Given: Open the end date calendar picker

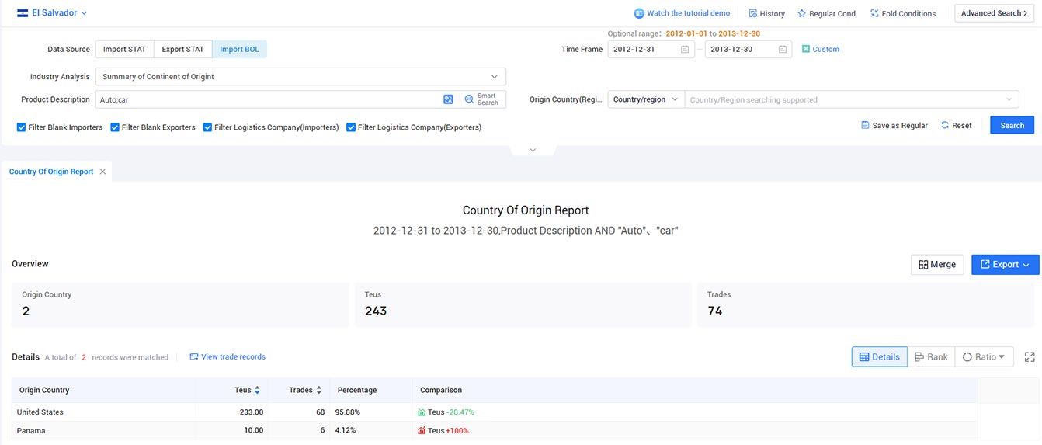Looking at the screenshot, I should coord(783,50).
